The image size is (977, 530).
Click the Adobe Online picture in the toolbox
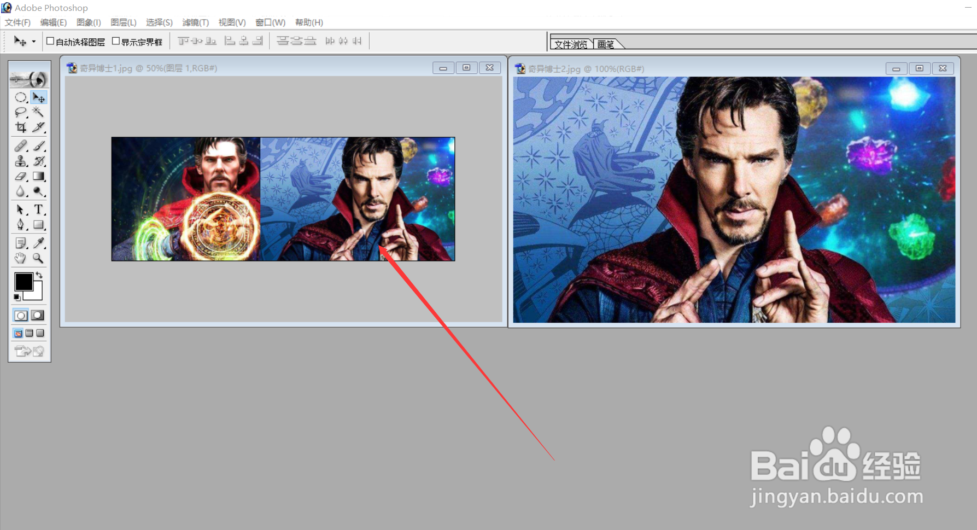click(30, 79)
